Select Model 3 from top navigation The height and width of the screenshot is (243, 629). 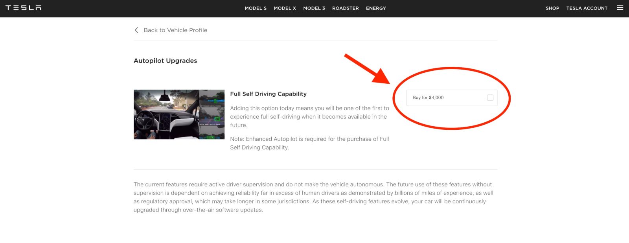314,8
